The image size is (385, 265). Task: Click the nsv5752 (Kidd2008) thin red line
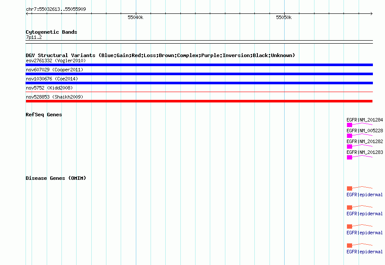pos(199,92)
